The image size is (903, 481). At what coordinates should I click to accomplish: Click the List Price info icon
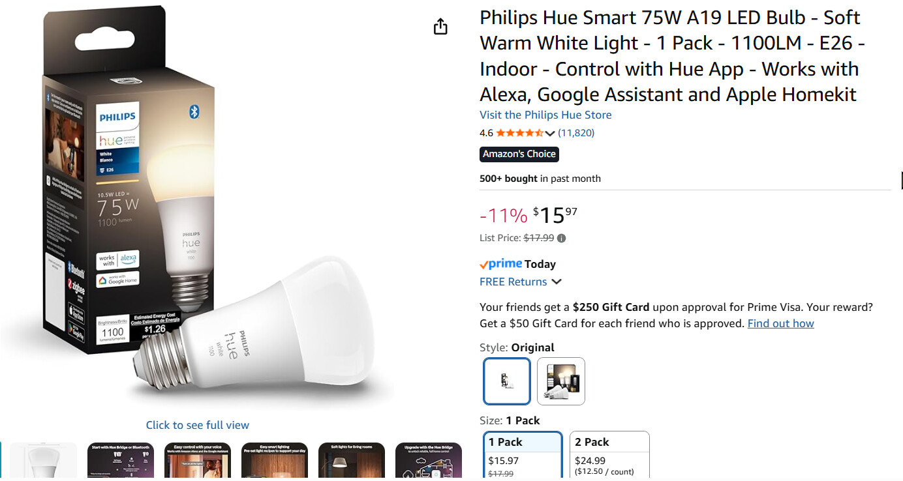click(x=562, y=239)
